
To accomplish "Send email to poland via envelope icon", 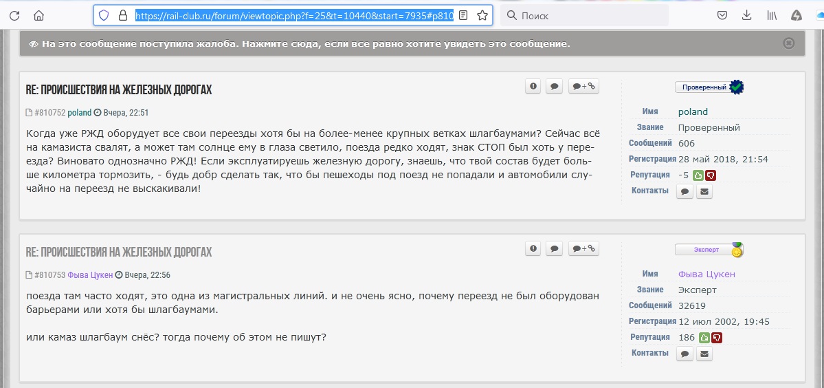I will [704, 192].
